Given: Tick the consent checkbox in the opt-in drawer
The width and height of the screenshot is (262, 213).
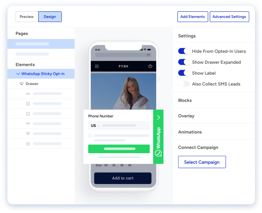Looking at the screenshot, I should 90,136.
